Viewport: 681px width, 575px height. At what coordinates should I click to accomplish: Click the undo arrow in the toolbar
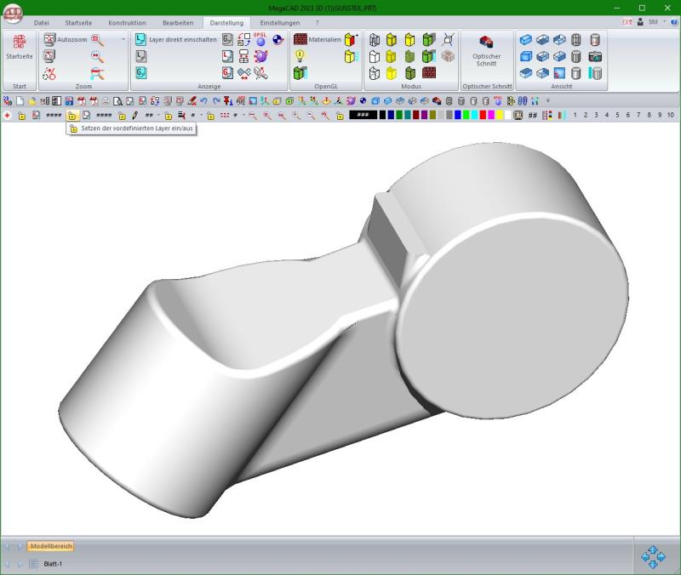204,101
